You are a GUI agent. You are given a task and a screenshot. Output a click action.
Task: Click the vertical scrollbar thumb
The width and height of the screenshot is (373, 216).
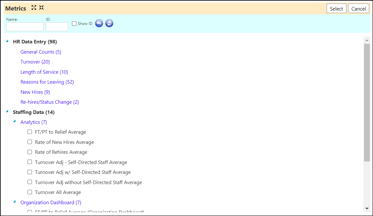coord(367,102)
